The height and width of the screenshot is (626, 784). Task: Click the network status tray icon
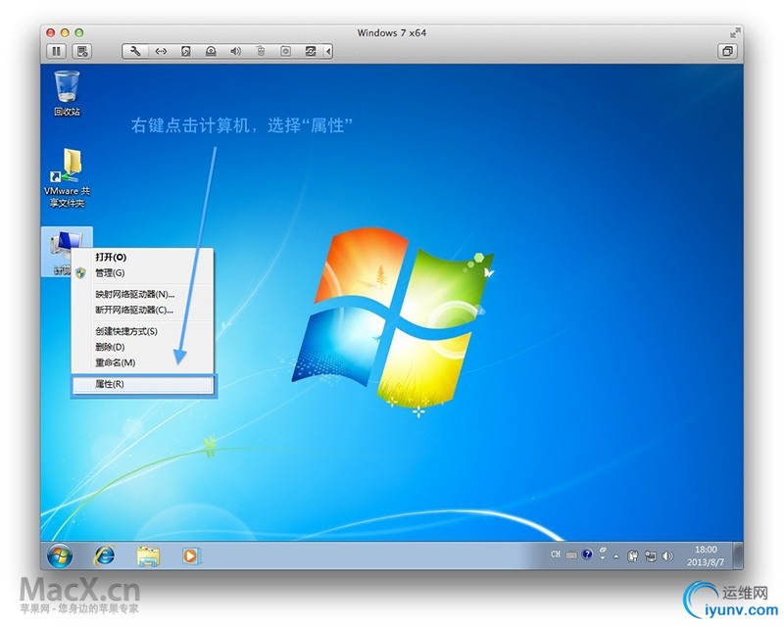tap(650, 556)
